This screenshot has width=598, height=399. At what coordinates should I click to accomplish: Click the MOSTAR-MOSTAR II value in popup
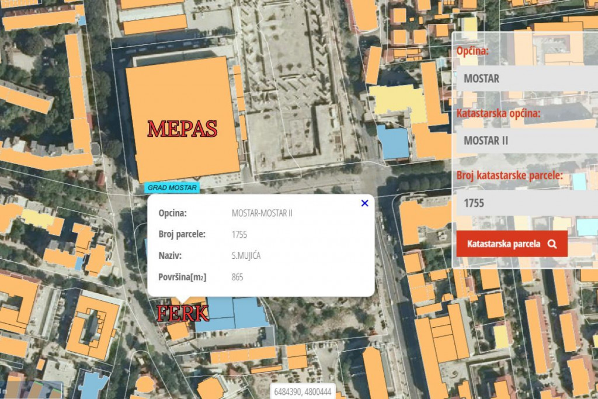[262, 213]
